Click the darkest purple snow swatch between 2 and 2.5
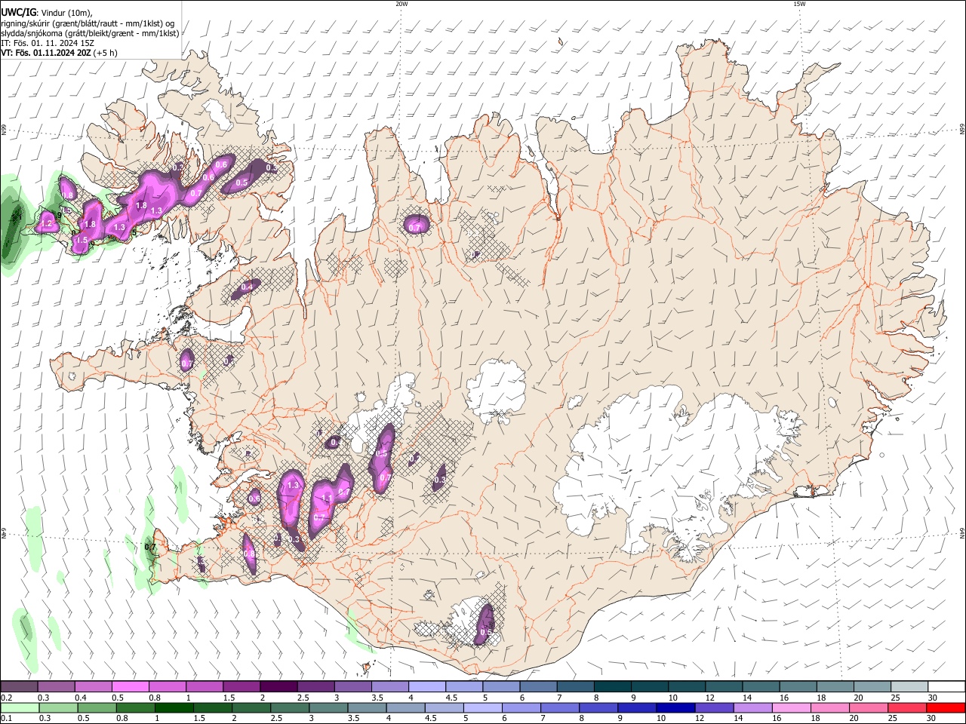This screenshot has width=966, height=724. coord(278,686)
